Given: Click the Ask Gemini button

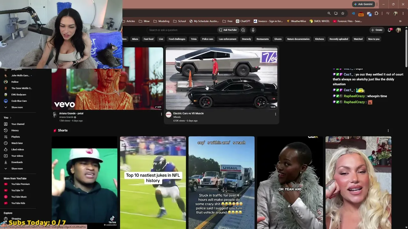Looking at the screenshot, I should [363, 4].
